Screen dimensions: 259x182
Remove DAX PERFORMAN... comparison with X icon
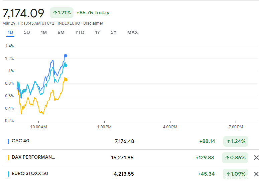[x=256, y=158]
